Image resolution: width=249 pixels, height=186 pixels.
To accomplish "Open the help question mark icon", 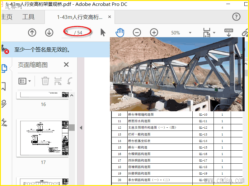I will click(x=236, y=17).
